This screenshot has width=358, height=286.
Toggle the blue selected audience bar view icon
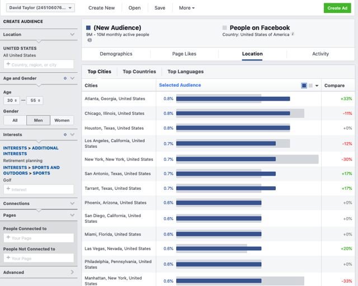point(304,86)
